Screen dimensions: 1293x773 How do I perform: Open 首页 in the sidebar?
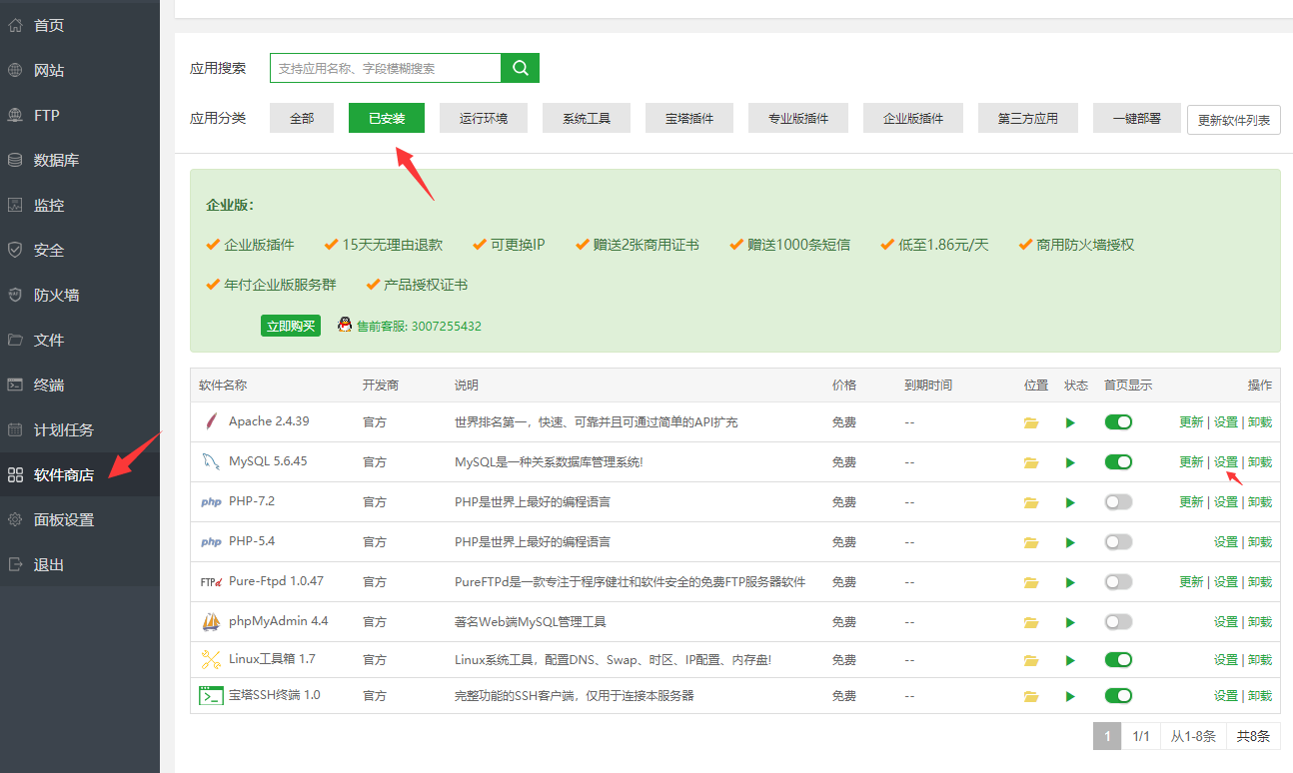point(80,25)
